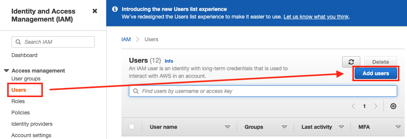
Task: Sort by the Groups column arrow
Action: coord(284,127)
